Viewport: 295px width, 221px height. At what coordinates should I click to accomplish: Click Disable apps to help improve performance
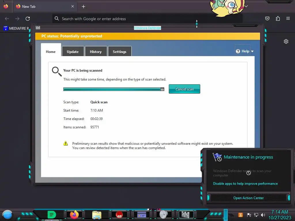tap(245, 183)
